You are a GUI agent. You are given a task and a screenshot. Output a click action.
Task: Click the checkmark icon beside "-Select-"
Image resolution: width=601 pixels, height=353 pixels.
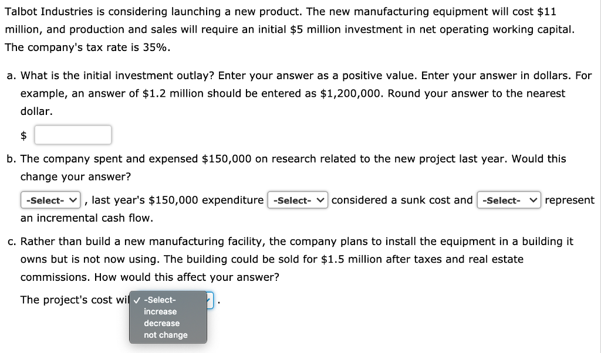(139, 299)
